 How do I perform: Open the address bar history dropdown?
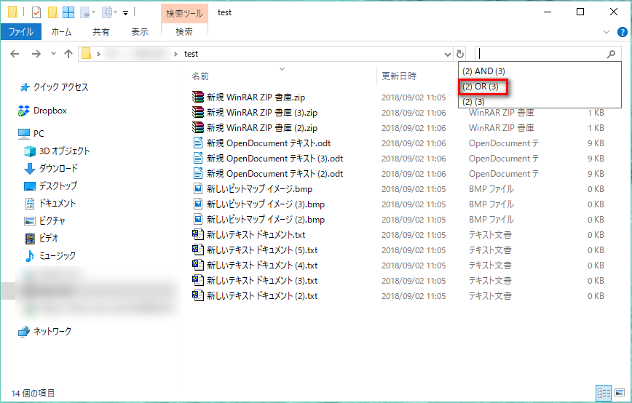447,54
